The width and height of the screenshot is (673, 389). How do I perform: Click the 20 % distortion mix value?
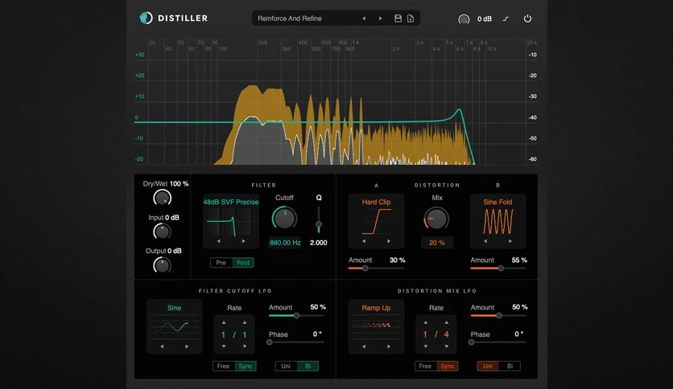pyautogui.click(x=437, y=243)
